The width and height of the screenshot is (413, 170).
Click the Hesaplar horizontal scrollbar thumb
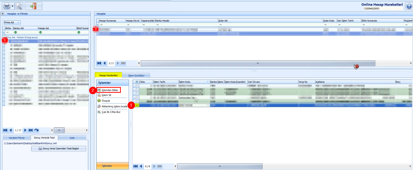pyautogui.click(x=258, y=63)
